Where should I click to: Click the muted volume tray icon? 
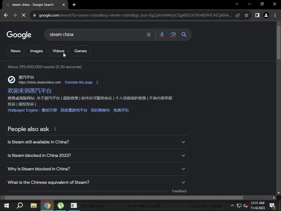245,206
